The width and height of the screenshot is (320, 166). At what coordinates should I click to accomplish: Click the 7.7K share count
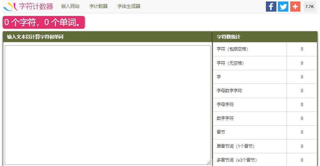[x=309, y=7]
